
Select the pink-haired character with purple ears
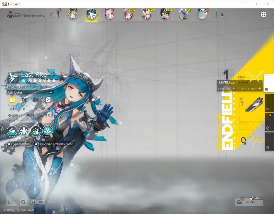pyautogui.click(x=110, y=14)
